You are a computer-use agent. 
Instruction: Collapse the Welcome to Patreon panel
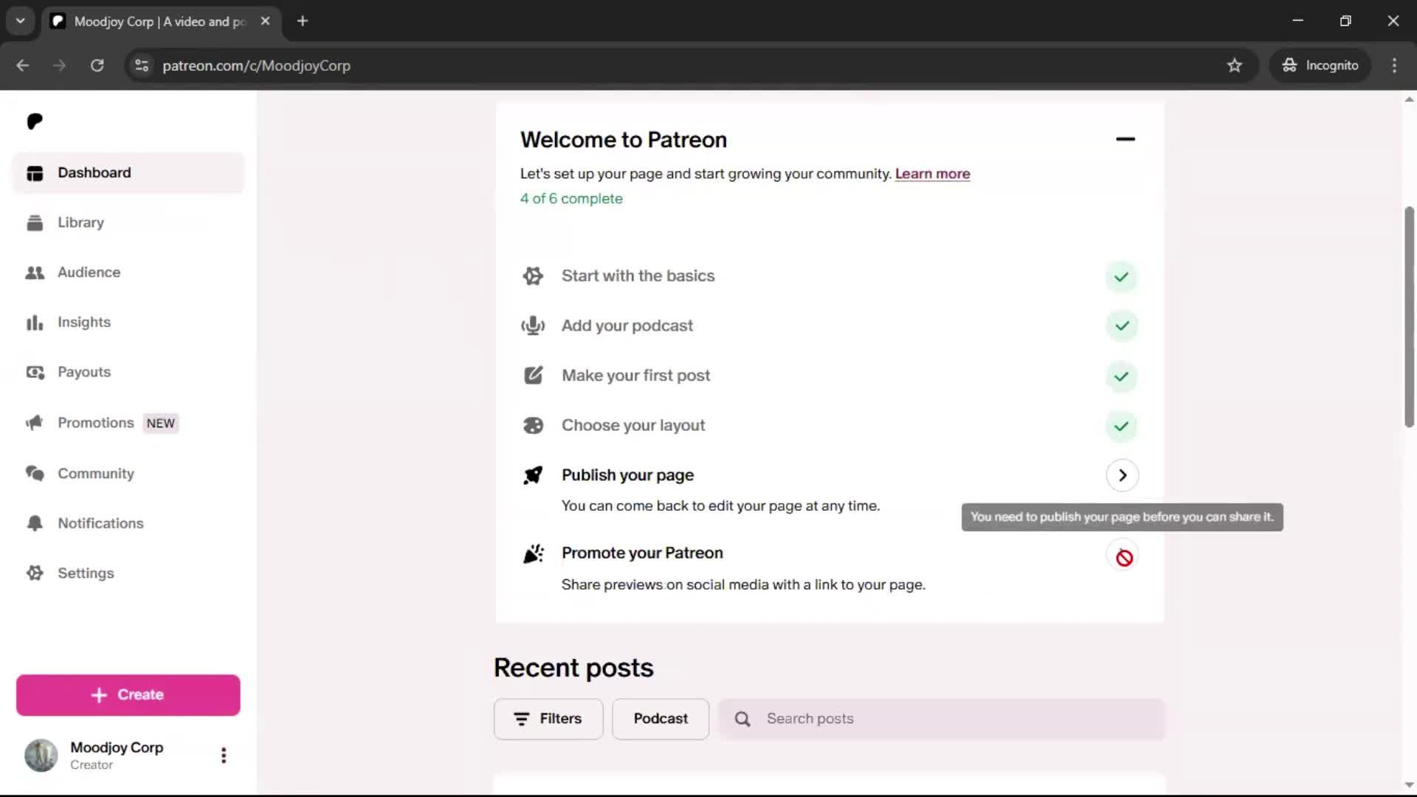coord(1125,139)
